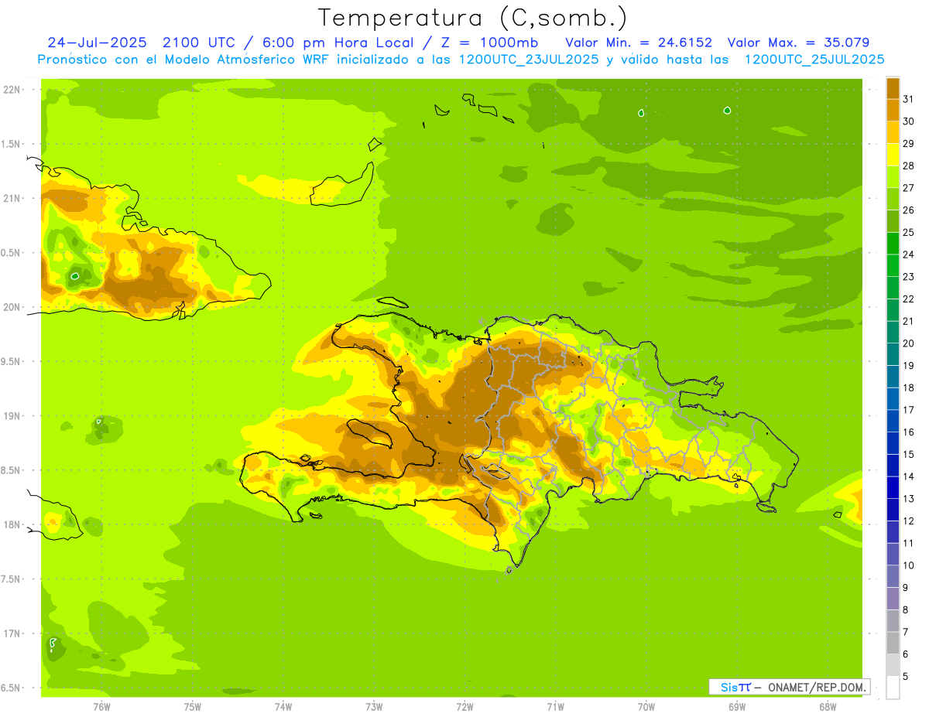Click the '2100 UTC' time text
The width and height of the screenshot is (929, 717).
click(x=197, y=43)
